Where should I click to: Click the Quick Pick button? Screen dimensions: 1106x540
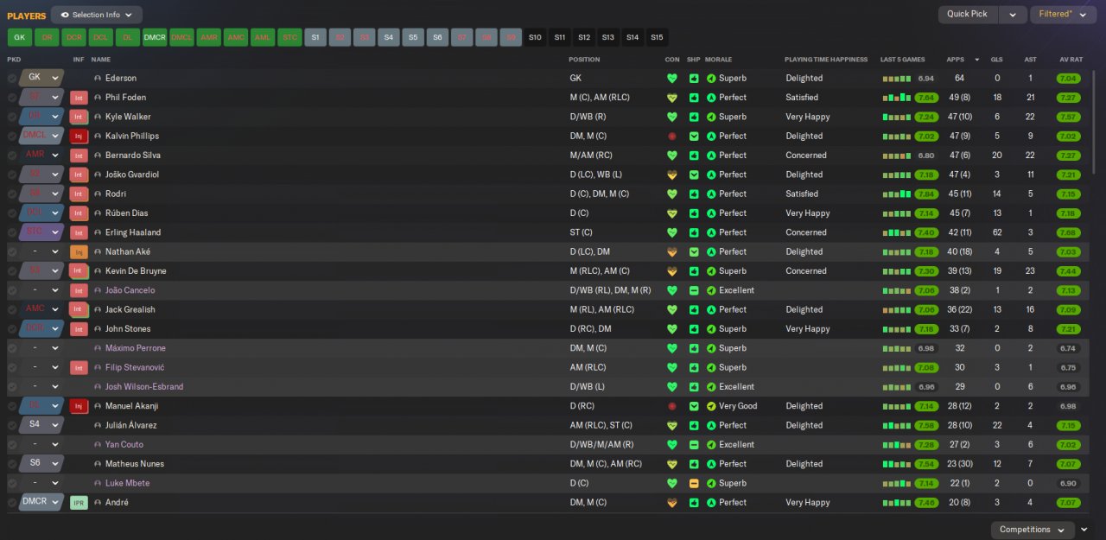pos(967,15)
